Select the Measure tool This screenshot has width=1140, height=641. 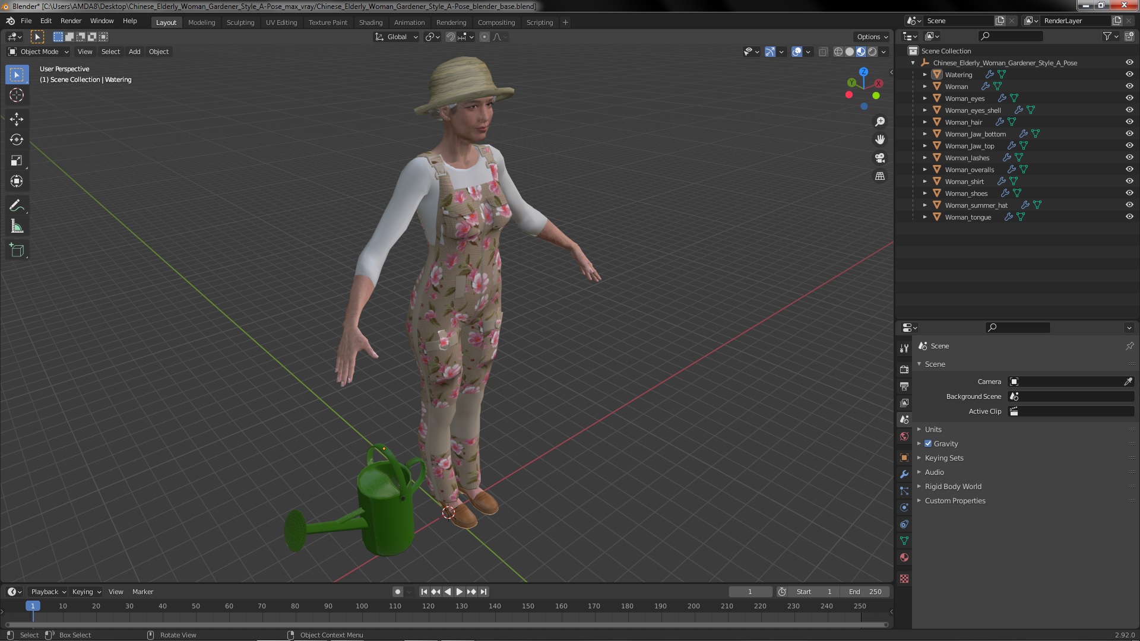[x=17, y=227]
